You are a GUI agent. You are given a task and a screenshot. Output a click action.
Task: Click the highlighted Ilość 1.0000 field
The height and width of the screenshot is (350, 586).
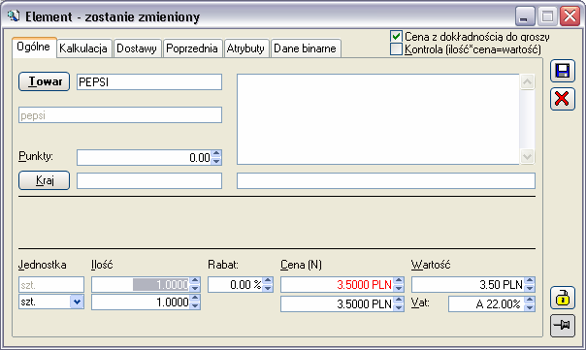point(141,285)
